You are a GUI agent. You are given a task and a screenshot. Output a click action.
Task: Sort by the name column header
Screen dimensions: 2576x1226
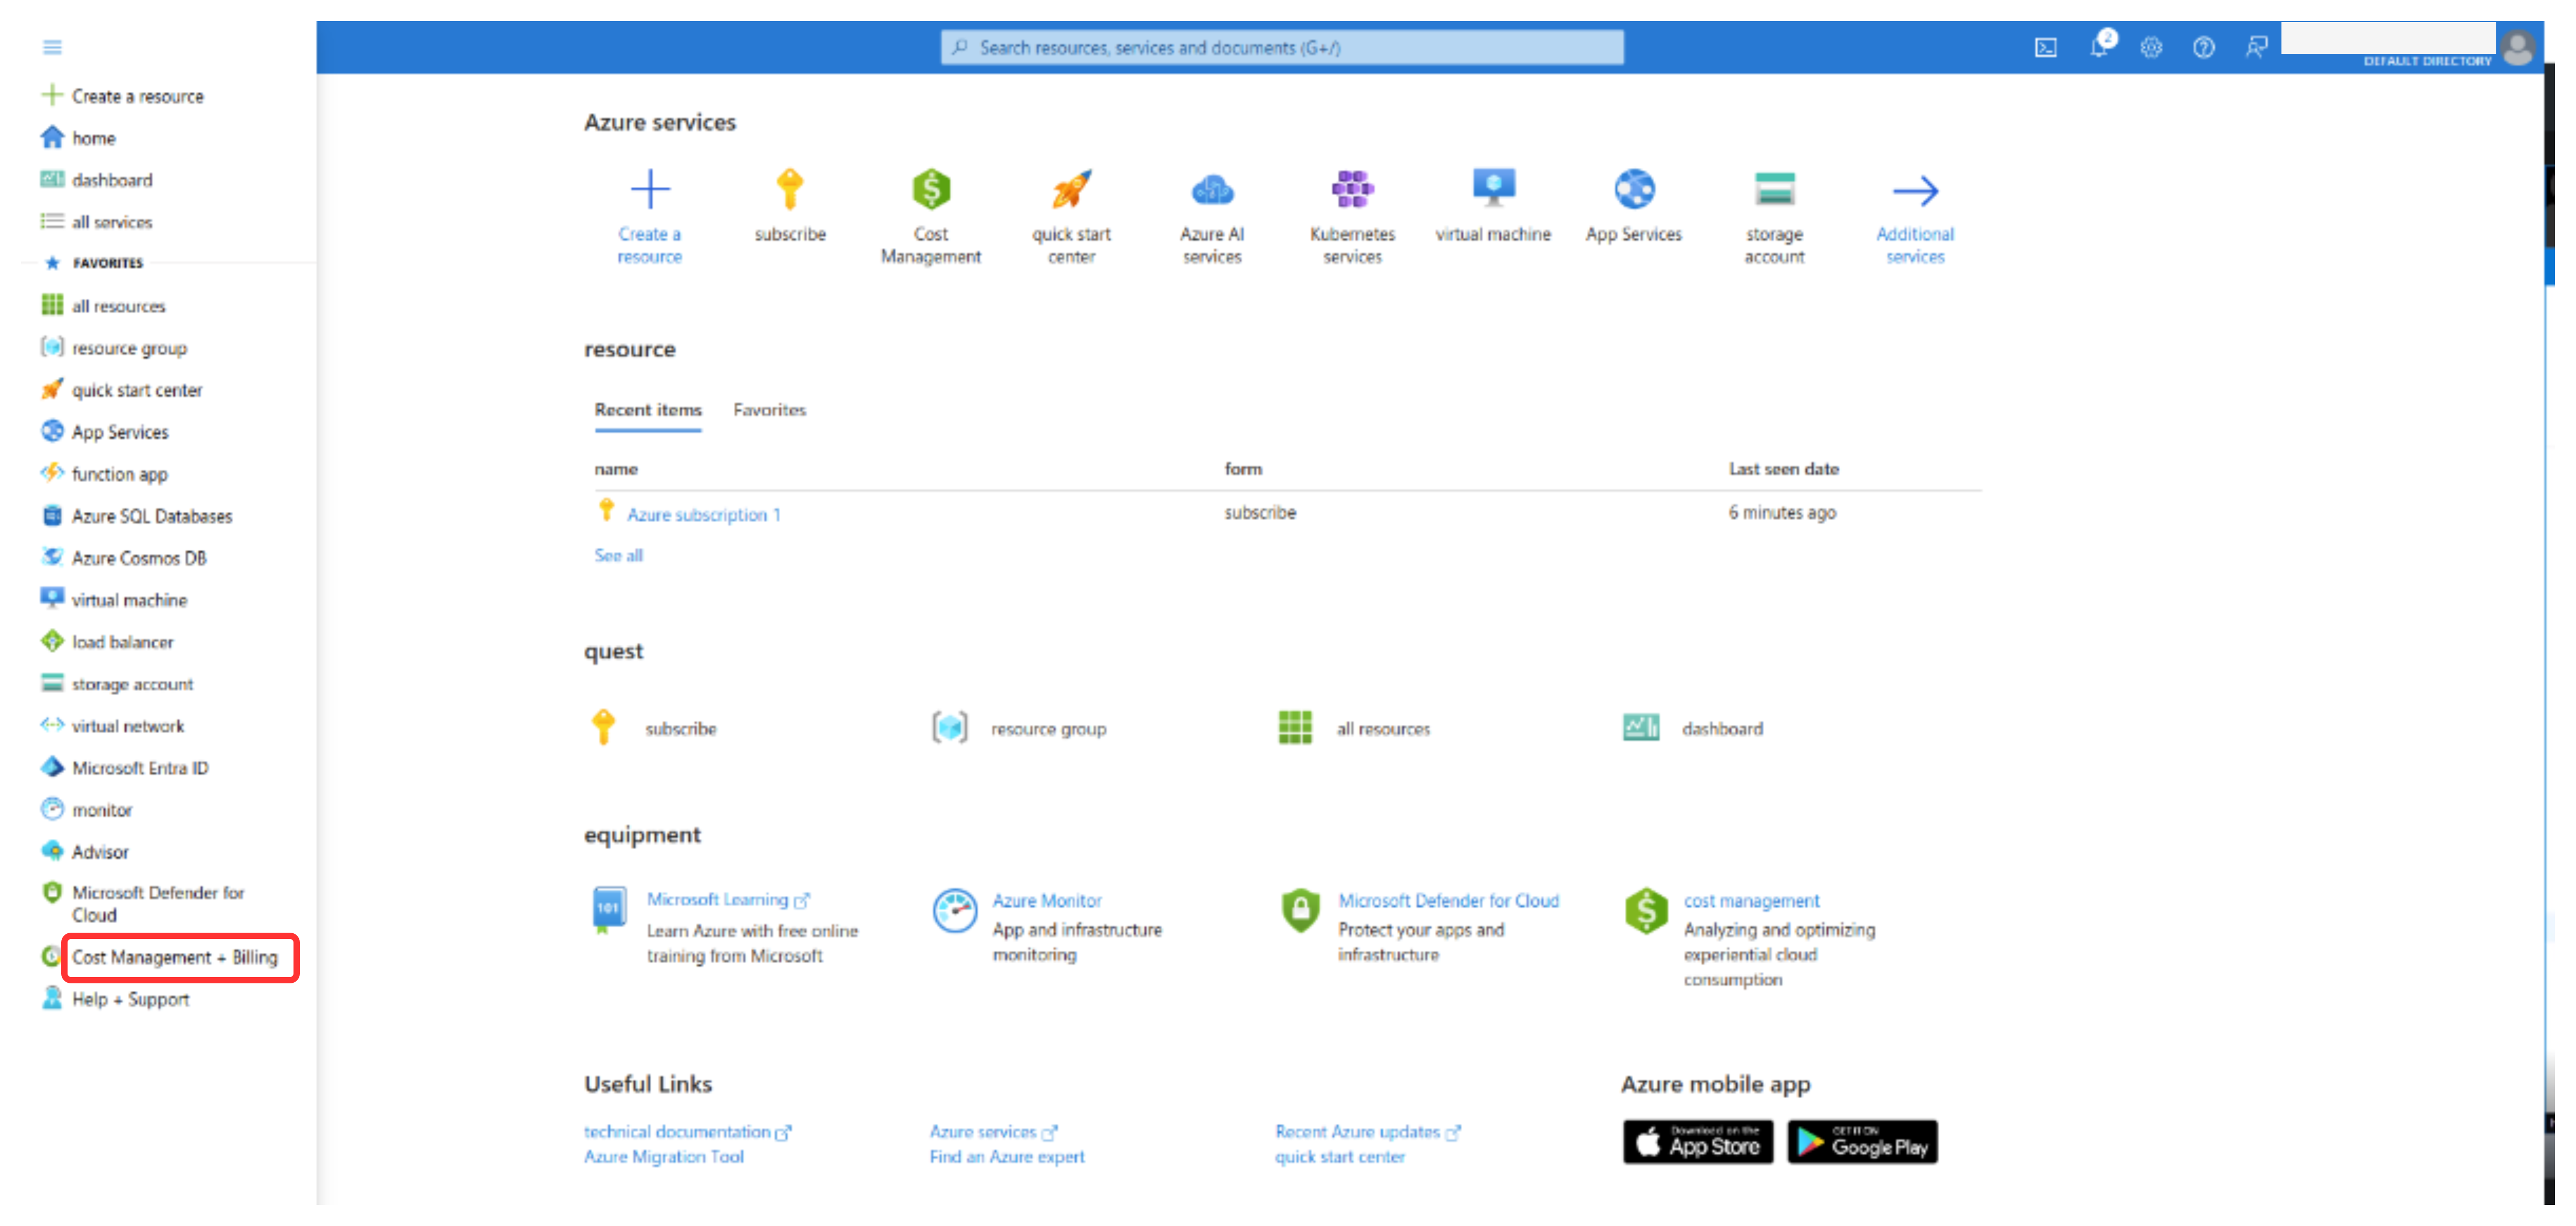pos(616,468)
